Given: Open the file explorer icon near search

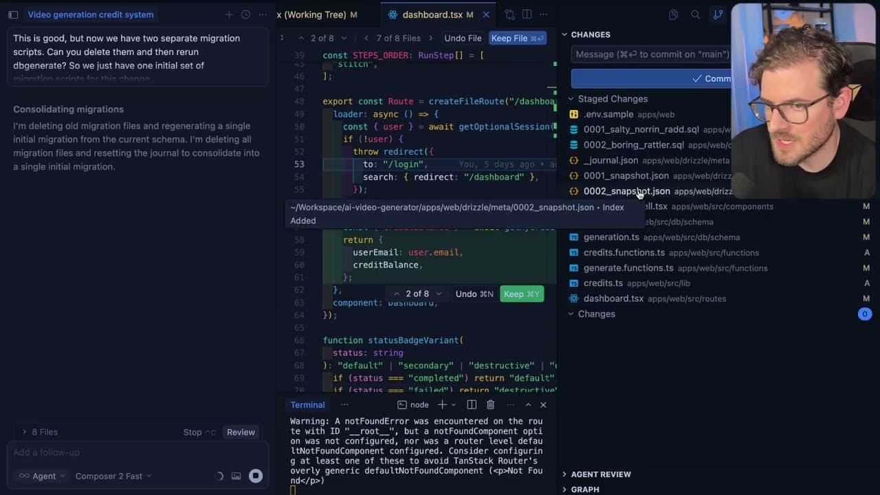Looking at the screenshot, I should (673, 14).
